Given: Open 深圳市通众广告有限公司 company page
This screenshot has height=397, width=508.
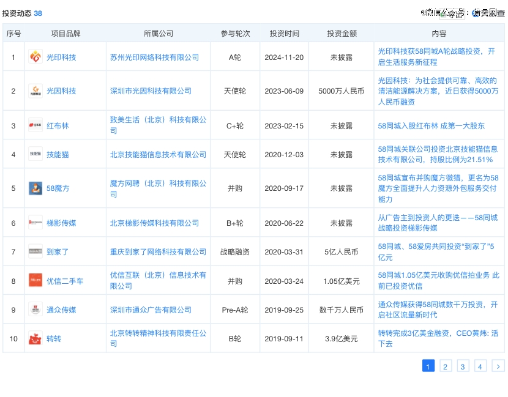Looking at the screenshot, I should coord(151,310).
